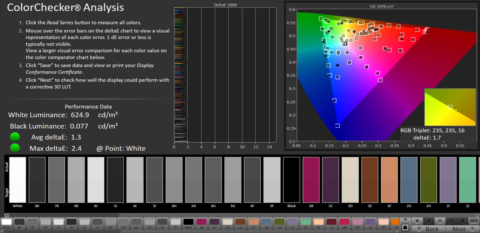Select the 2K peach patch in bottom strip
480x233 pixels.
(x=318, y=223)
